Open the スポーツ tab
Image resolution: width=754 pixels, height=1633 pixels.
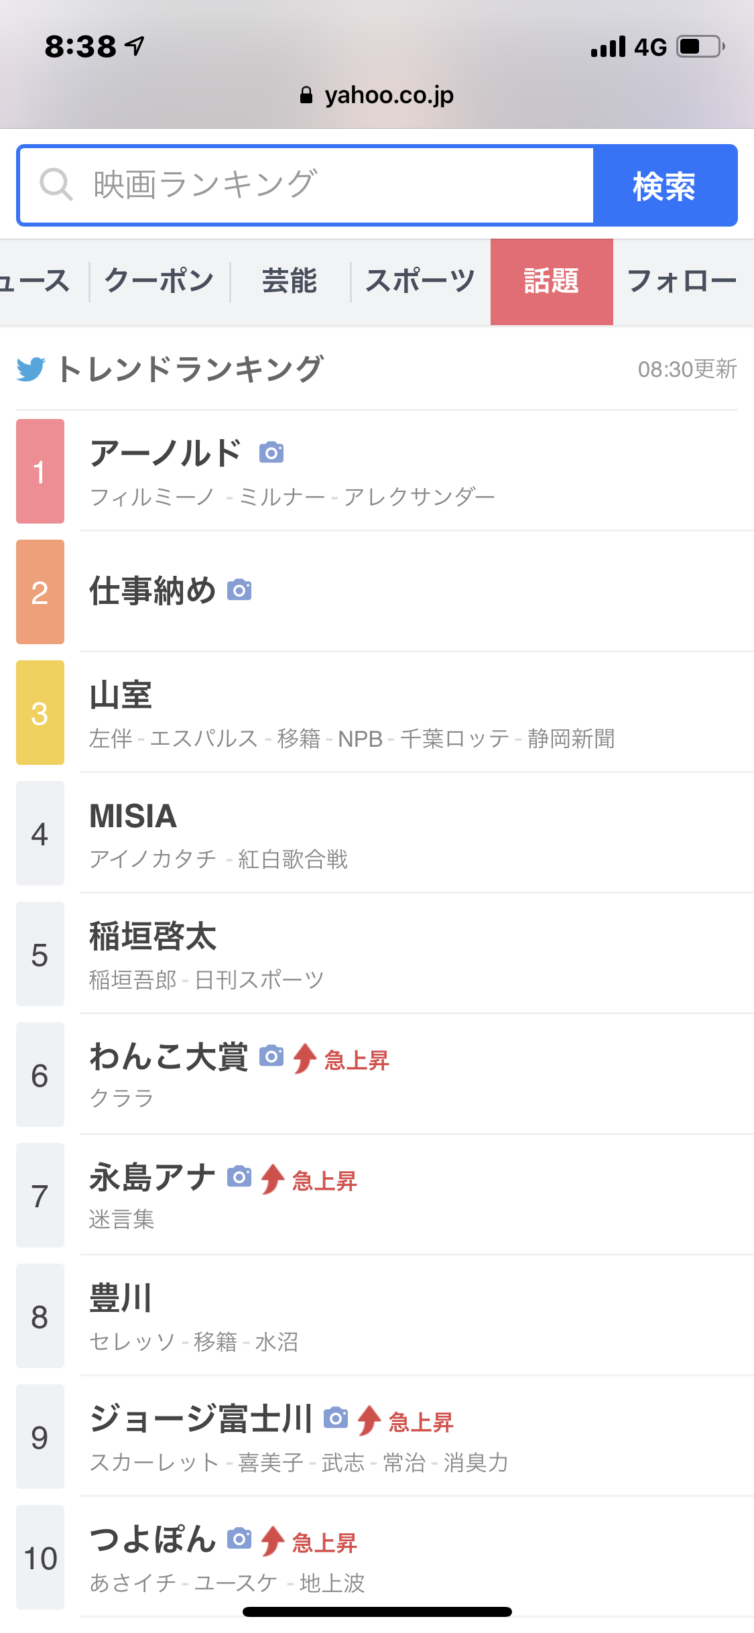[x=420, y=282]
